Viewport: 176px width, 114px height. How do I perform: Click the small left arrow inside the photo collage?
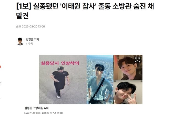point(115,81)
